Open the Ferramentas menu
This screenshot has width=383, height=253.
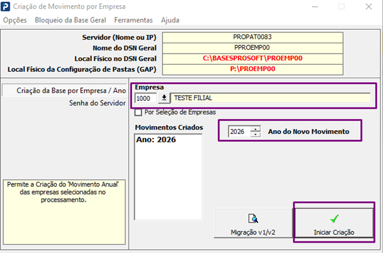133,20
